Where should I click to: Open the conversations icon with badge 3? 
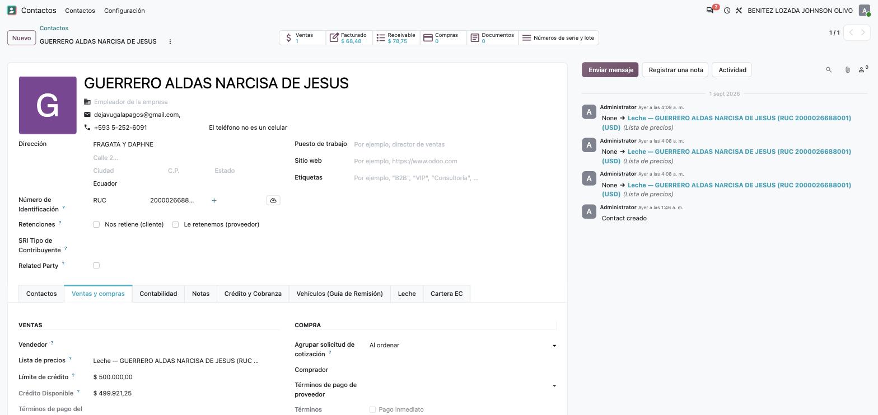pos(710,11)
